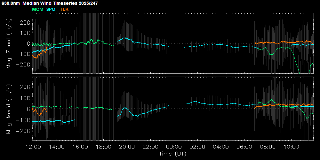Image resolution: width=320 pixels, height=160 pixels.
Task: Click the 200 tick on Merid axis
Action: [x=25, y=87]
